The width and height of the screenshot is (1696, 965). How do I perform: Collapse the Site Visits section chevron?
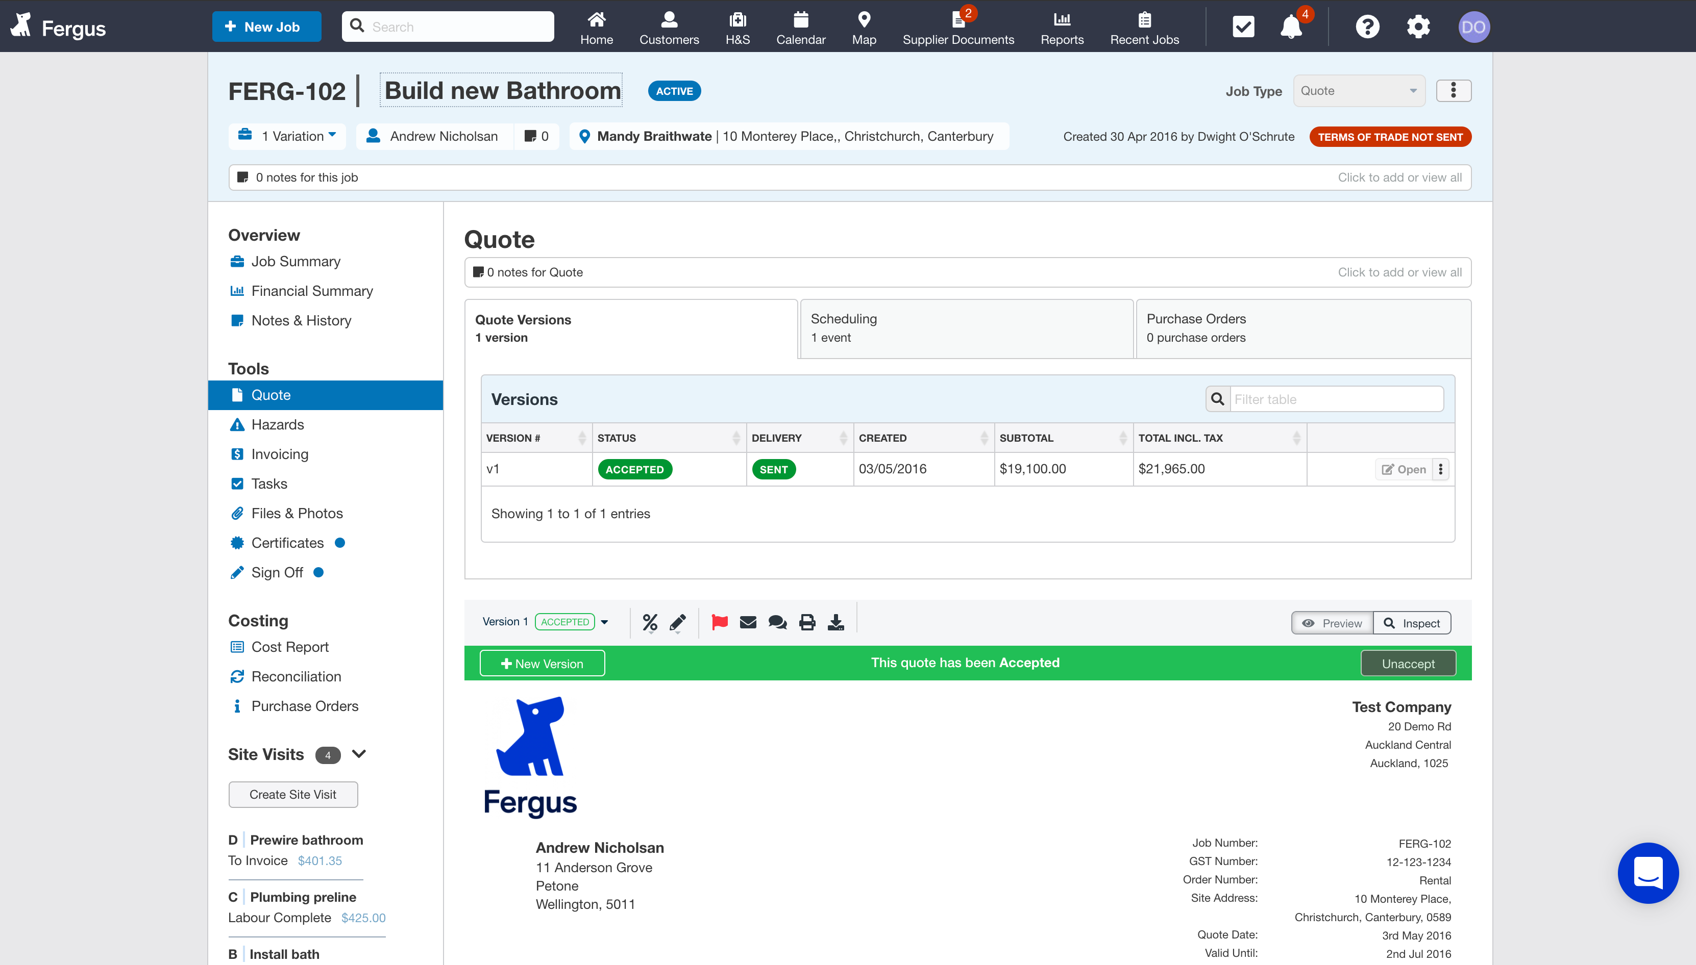tap(359, 753)
